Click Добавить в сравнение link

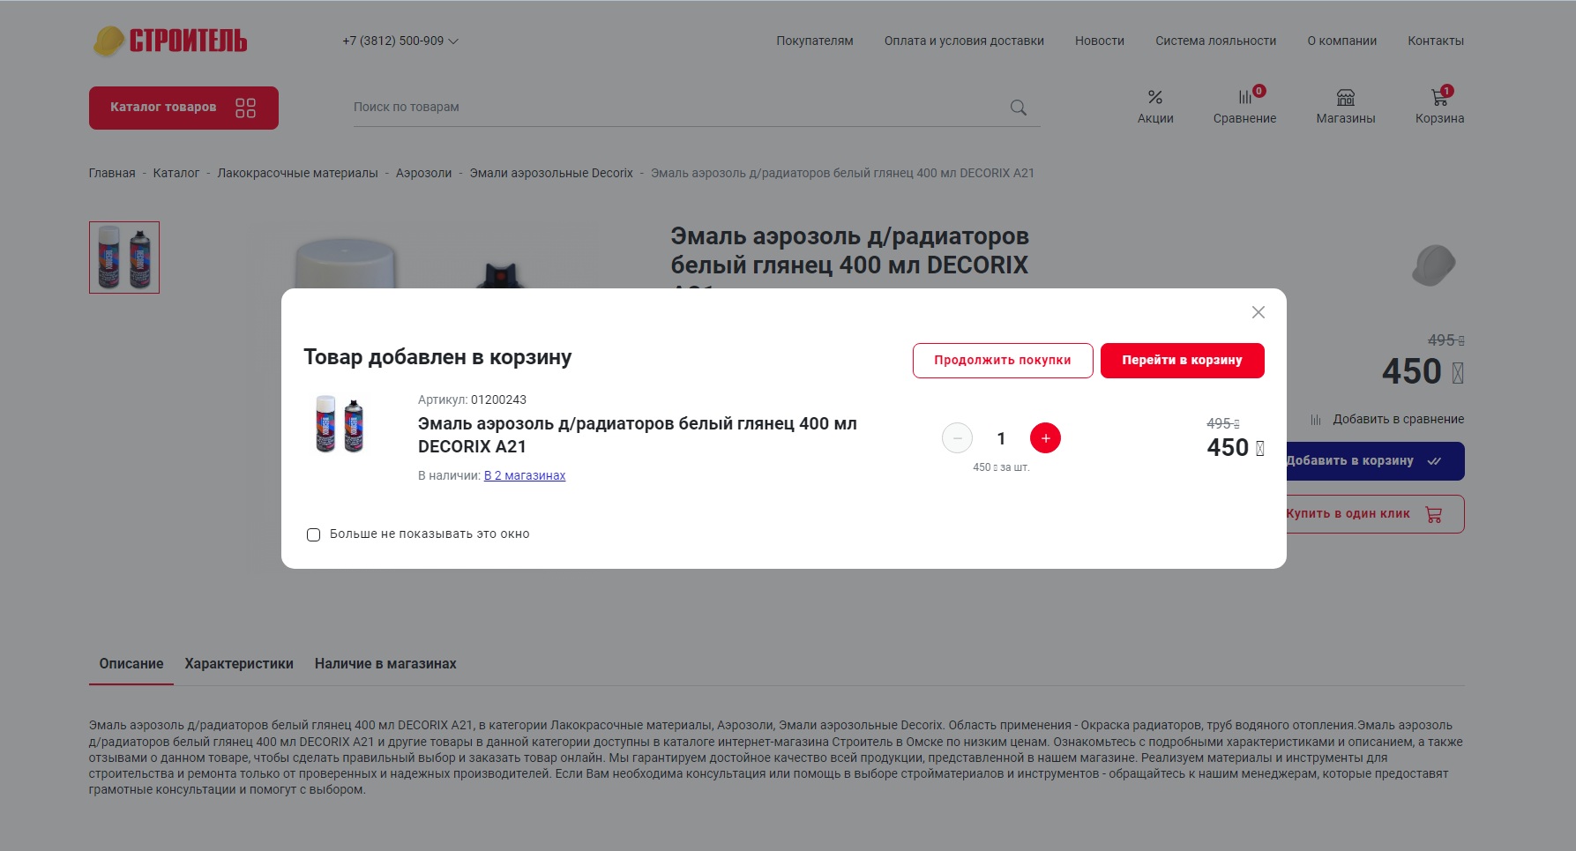pyautogui.click(x=1386, y=419)
